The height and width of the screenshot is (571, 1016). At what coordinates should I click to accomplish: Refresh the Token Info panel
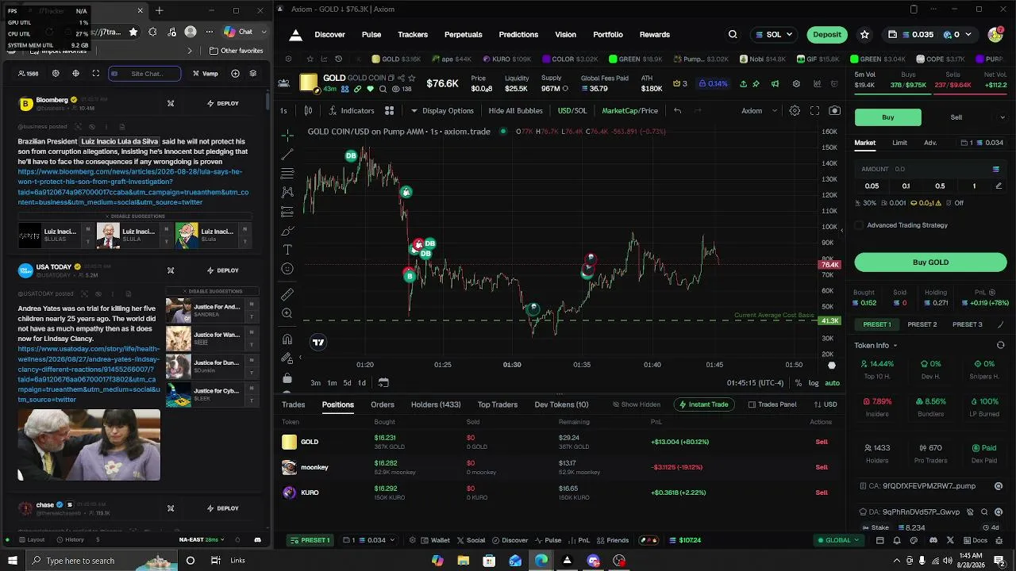[x=1000, y=346]
